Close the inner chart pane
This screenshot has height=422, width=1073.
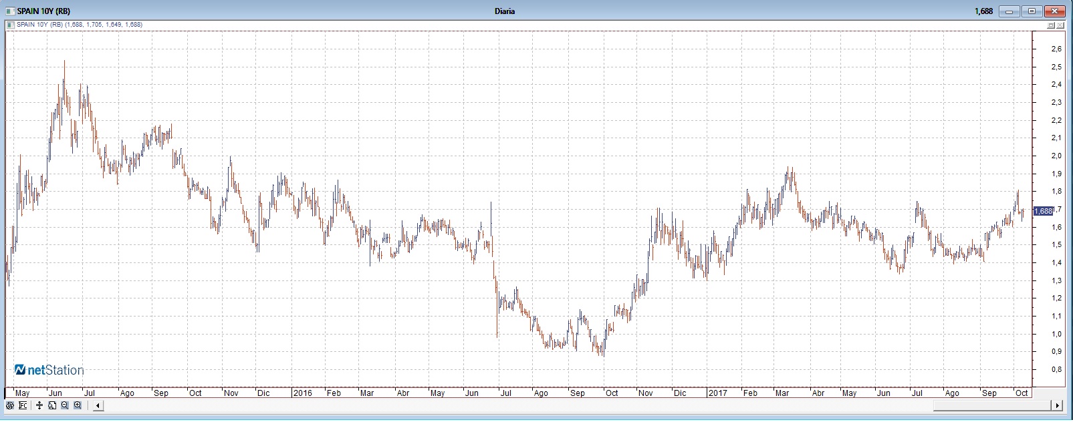point(1060,25)
